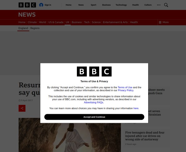The image size is (186, 152).
Task: Open the Privacy Policy link
Action: (126, 90)
